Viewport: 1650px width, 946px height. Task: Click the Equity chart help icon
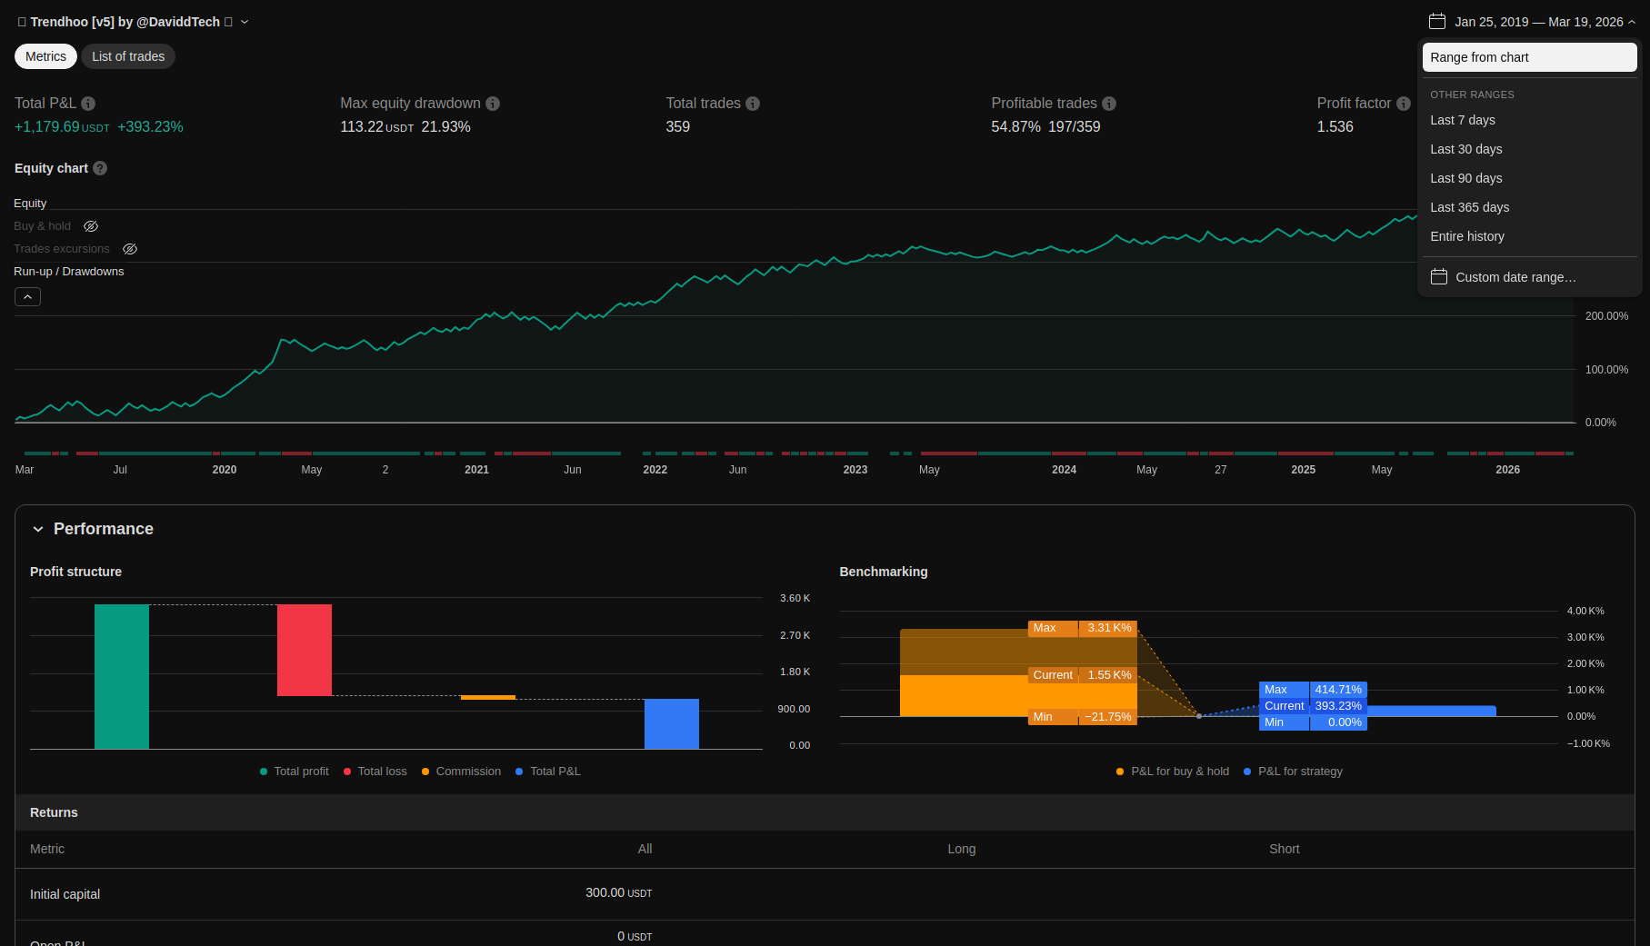pyautogui.click(x=100, y=168)
